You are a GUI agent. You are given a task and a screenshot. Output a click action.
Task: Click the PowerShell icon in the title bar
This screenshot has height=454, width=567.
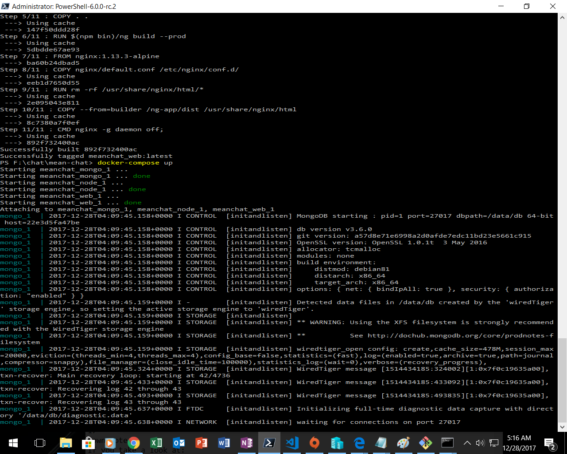5,6
